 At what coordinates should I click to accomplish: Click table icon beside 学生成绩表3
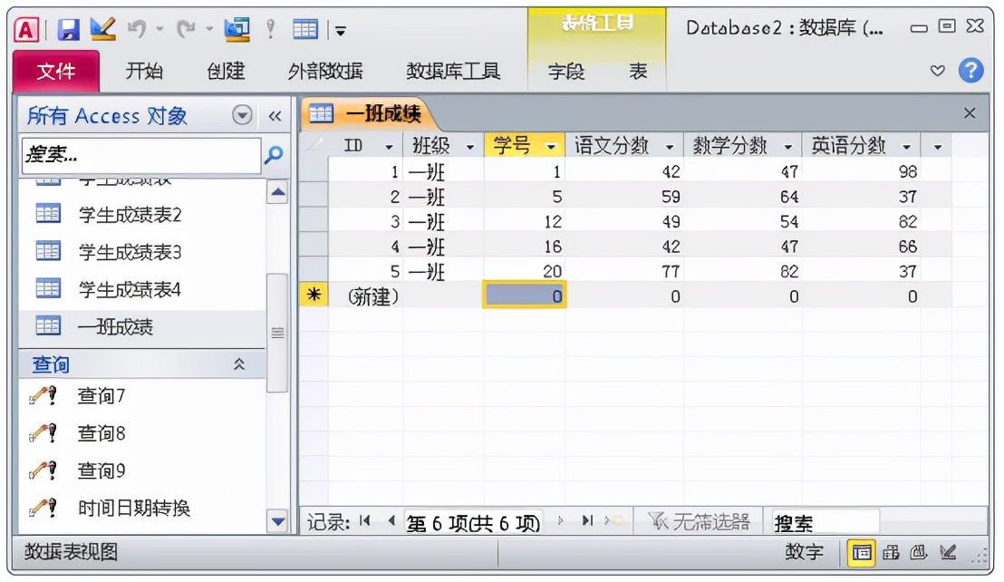(48, 251)
